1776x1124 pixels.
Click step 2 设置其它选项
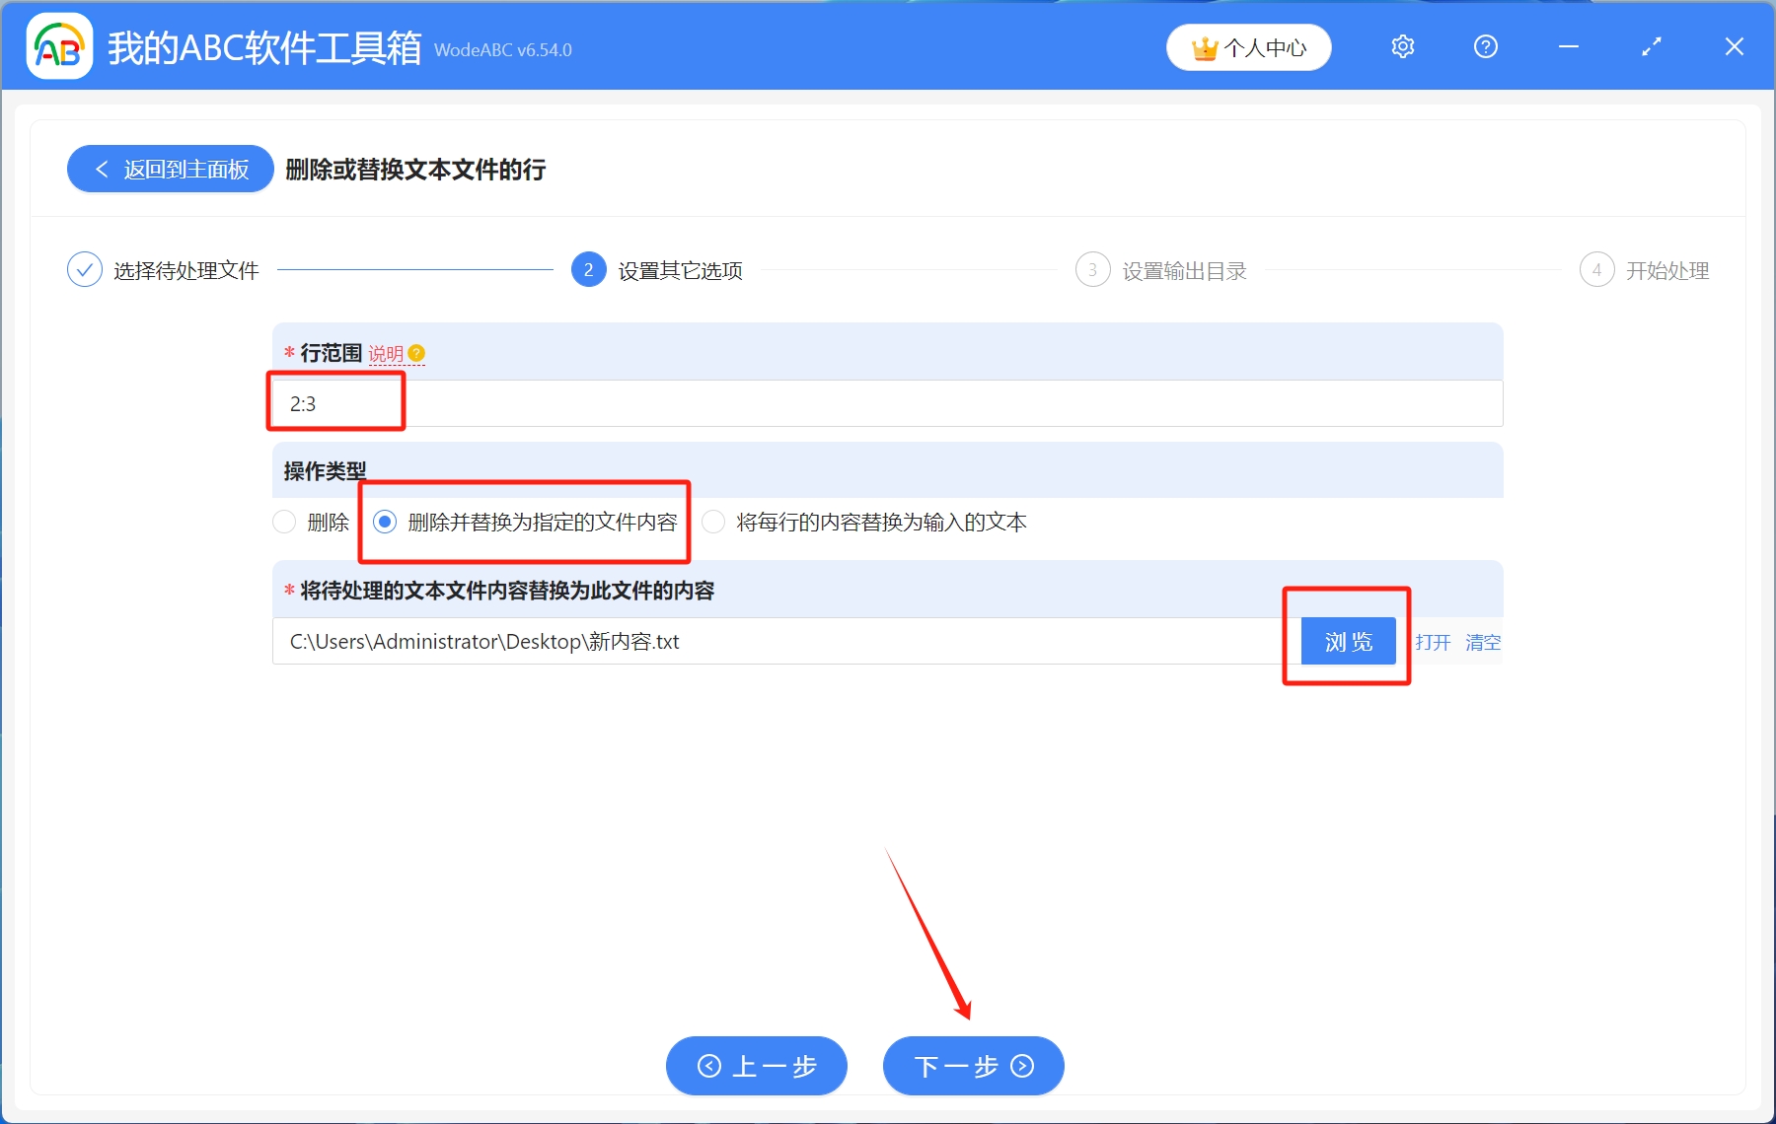pyautogui.click(x=589, y=270)
